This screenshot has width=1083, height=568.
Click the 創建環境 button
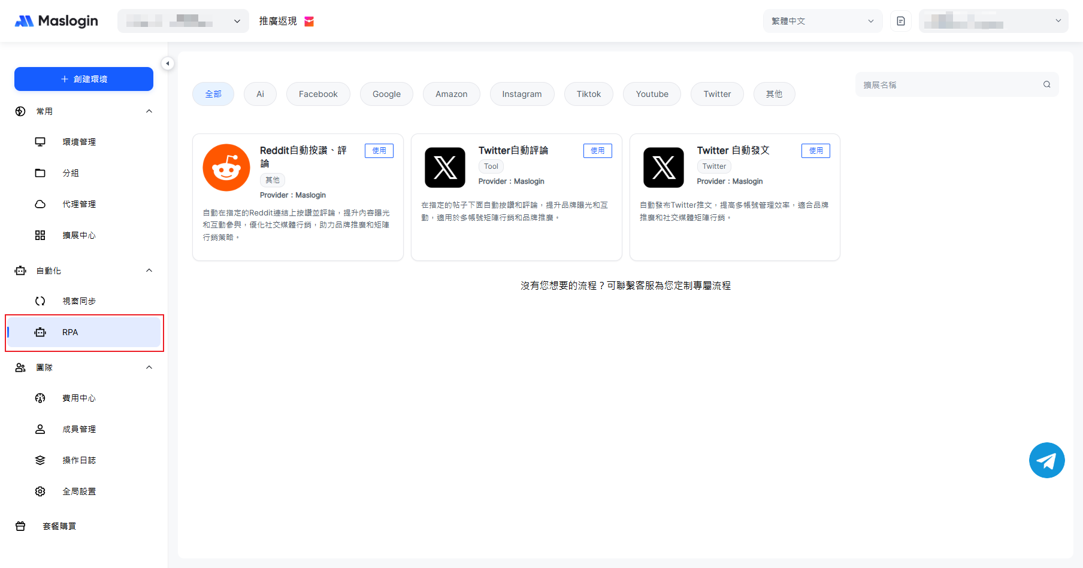point(84,79)
